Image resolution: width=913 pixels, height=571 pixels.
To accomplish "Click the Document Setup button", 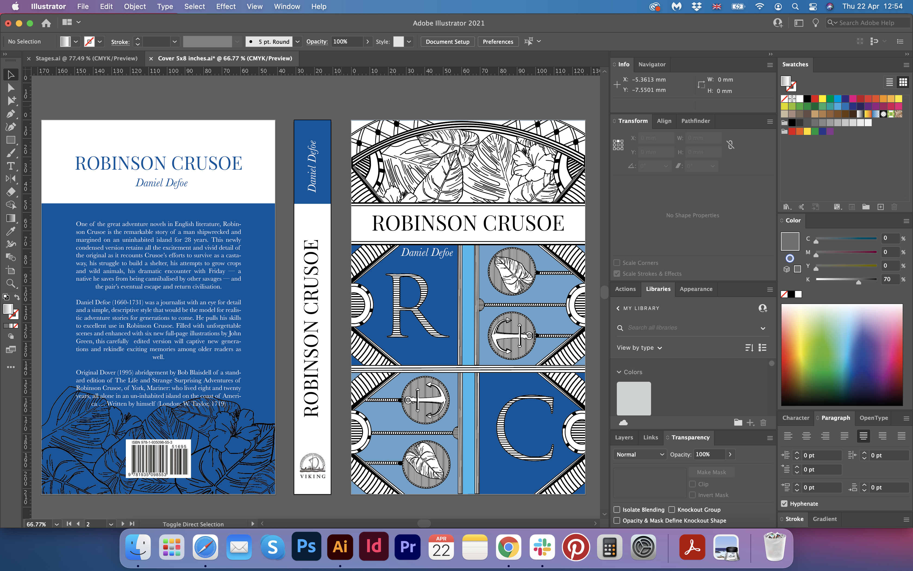I will [447, 42].
